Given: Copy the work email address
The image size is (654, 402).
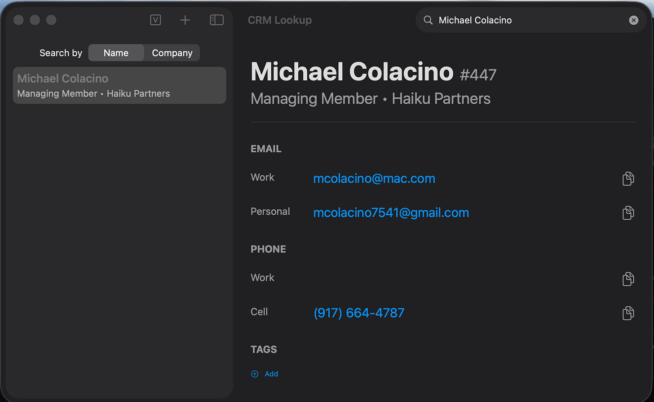Looking at the screenshot, I should point(628,178).
